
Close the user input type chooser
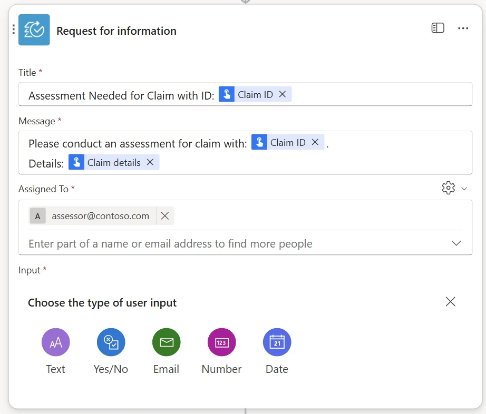[450, 301]
